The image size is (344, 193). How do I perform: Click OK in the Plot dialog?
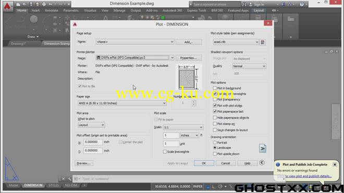pyautogui.click(x=204, y=163)
